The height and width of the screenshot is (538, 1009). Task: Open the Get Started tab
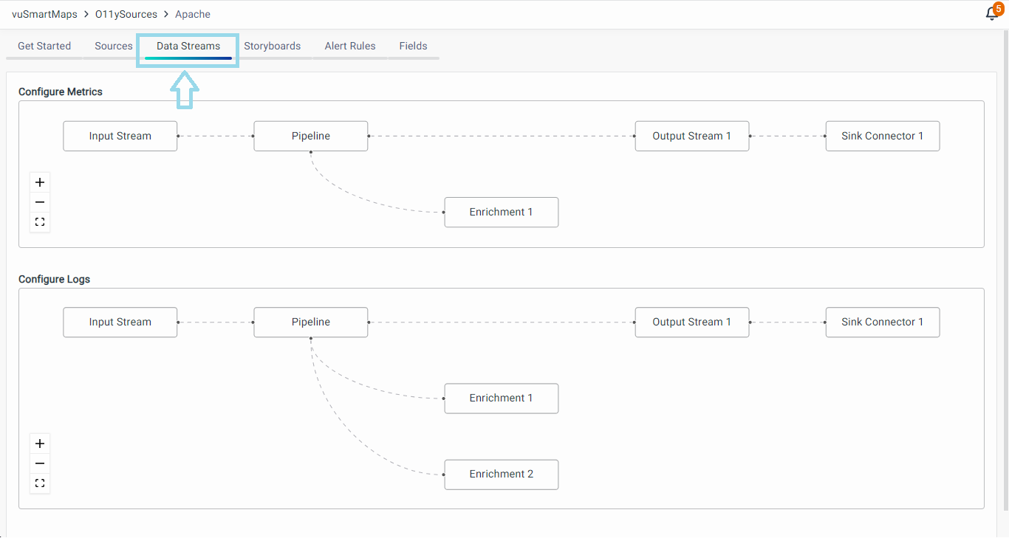(x=44, y=46)
